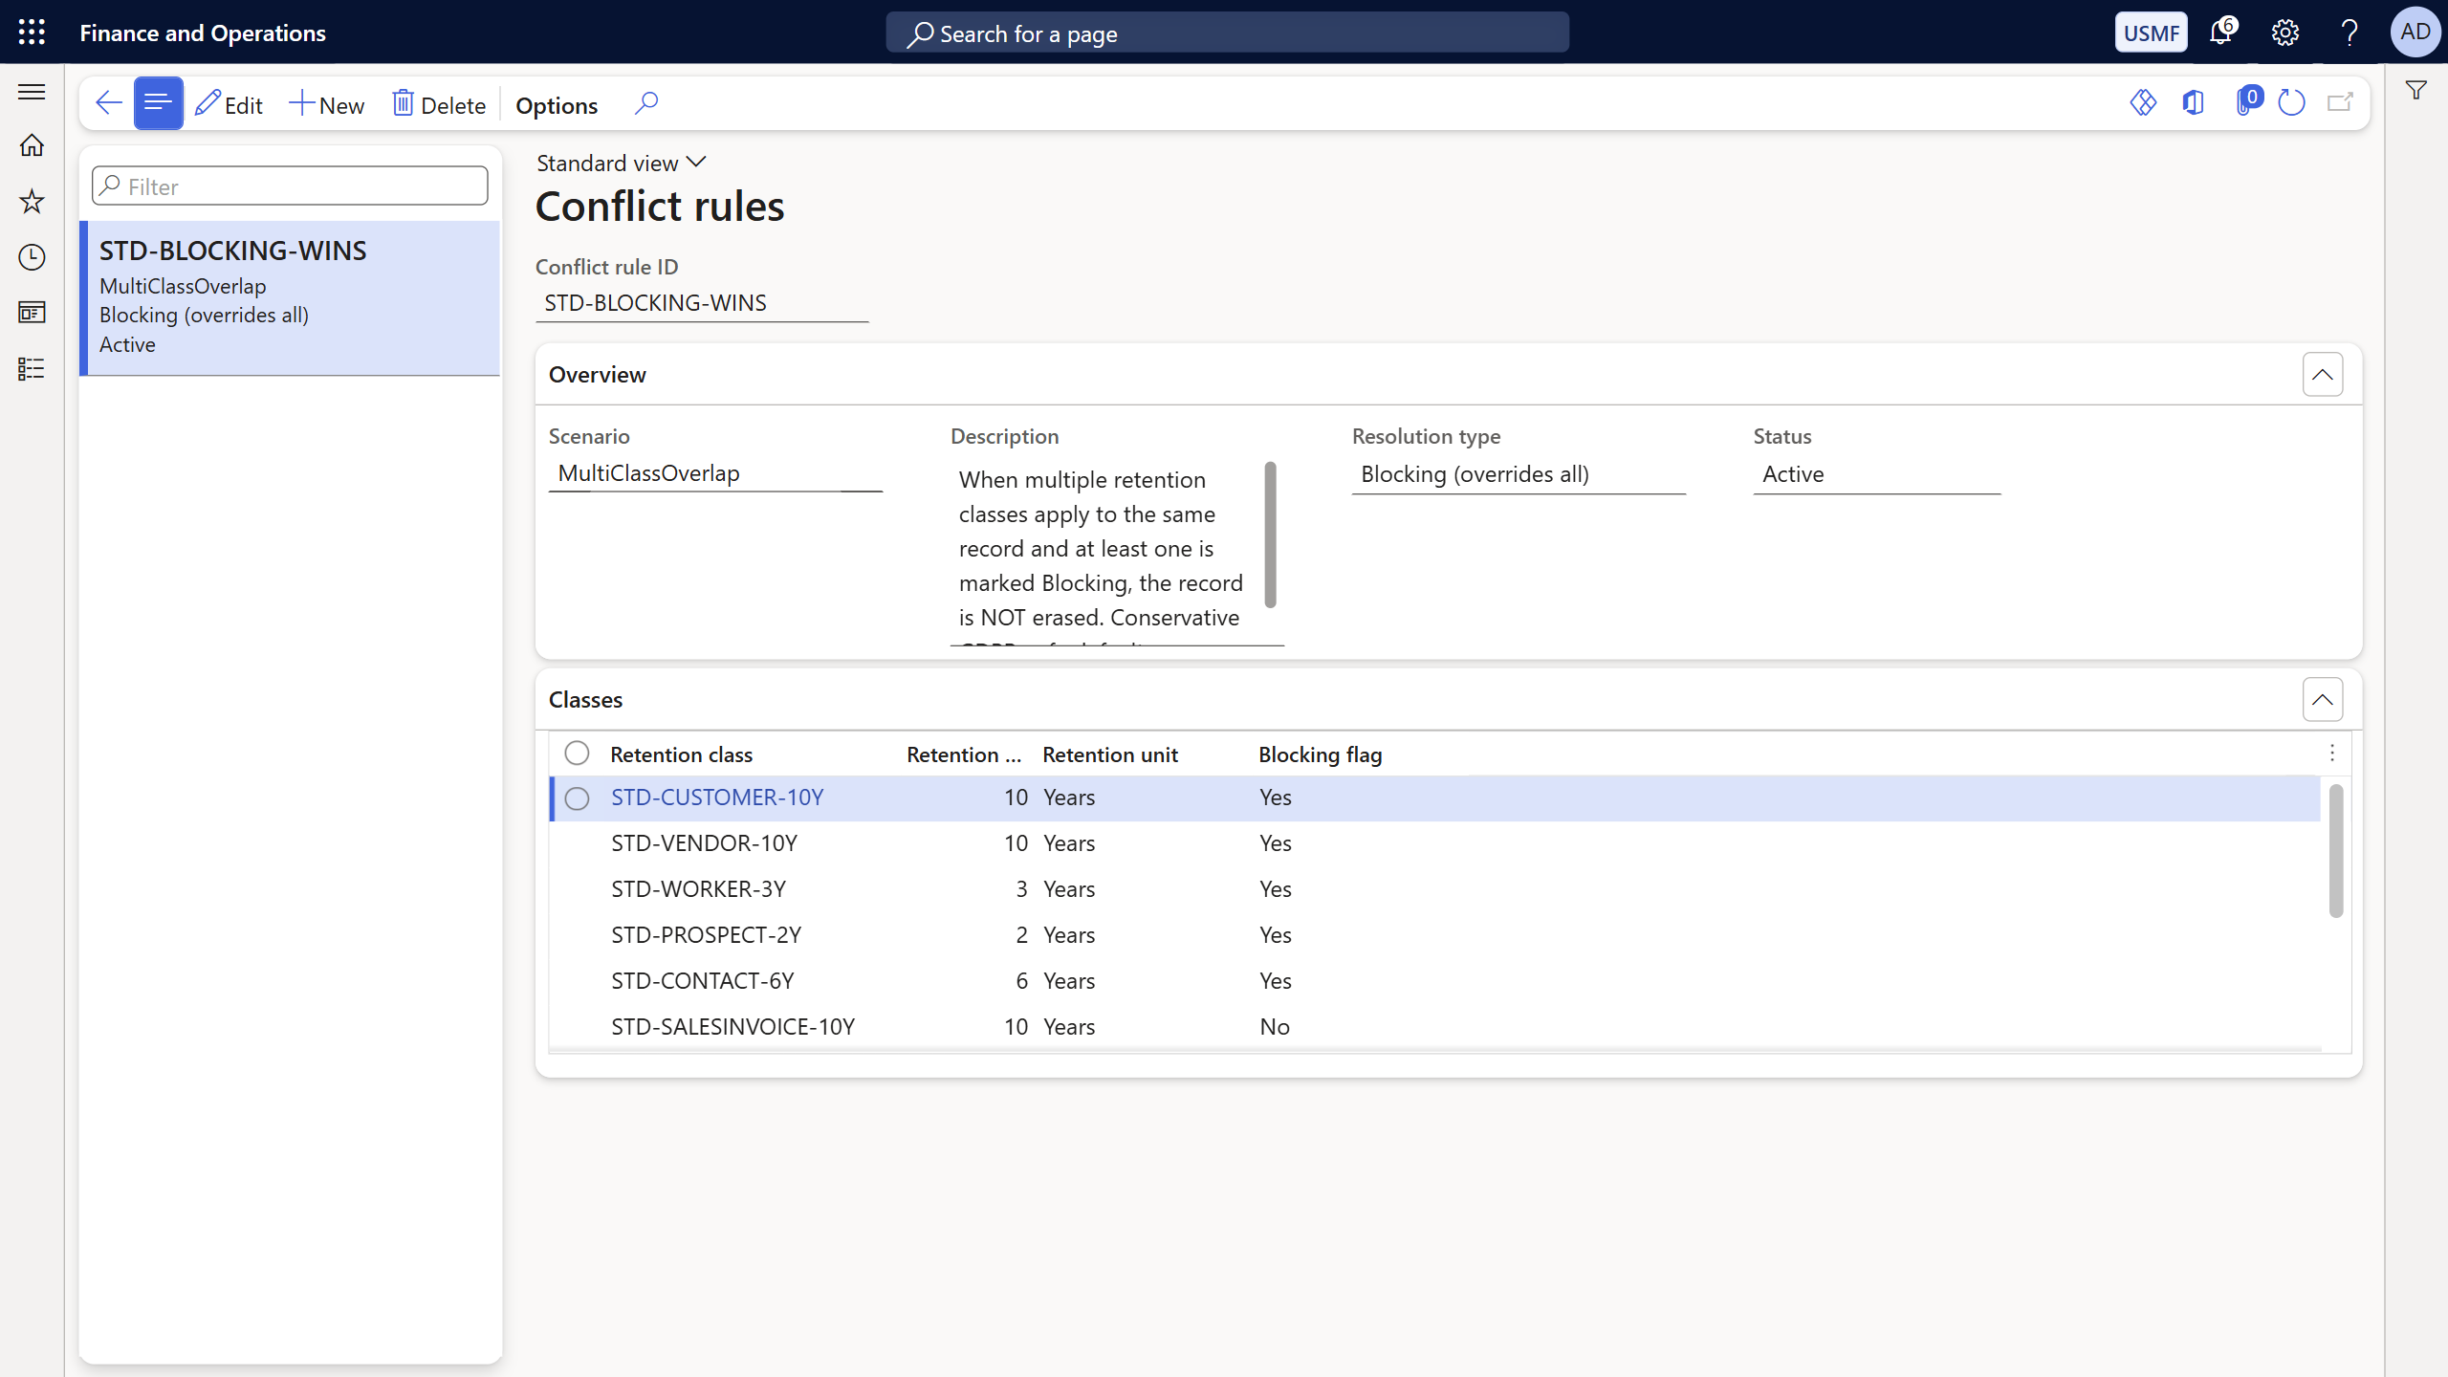The image size is (2448, 1377).
Task: Open Settings gear icon
Action: [x=2285, y=33]
